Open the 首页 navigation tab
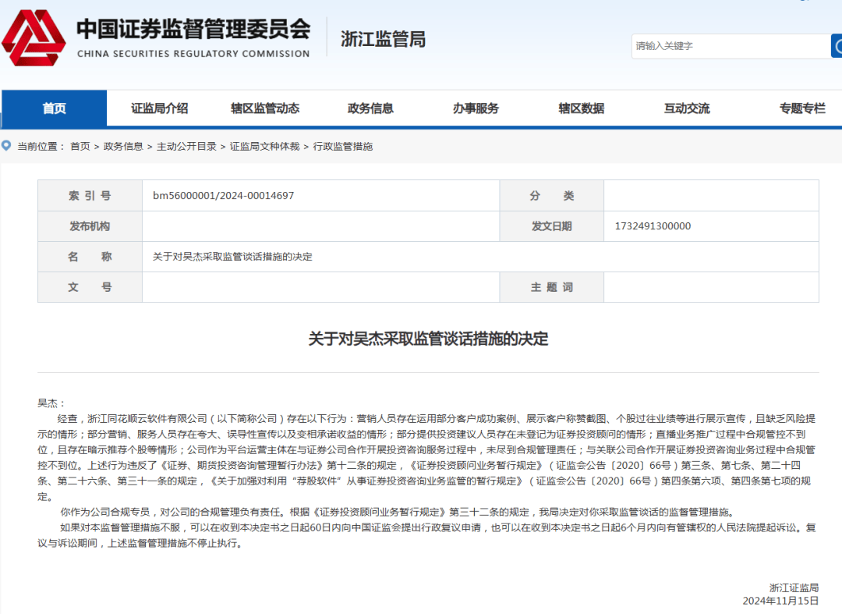Viewport: 842px width, 614px height. 55,108
